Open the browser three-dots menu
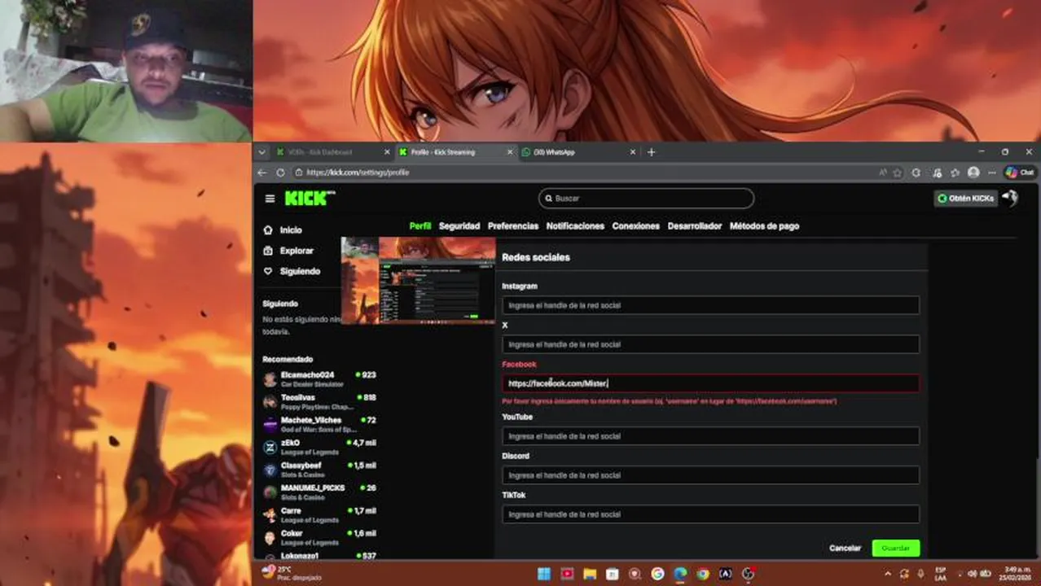1041x586 pixels. click(x=991, y=173)
